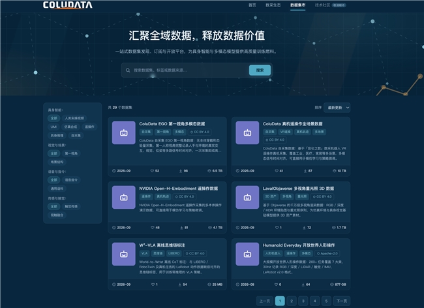The width and height of the screenshot is (424, 308).
Task: Toggle 语音指令 filter chip
Action: [x=71, y=180]
